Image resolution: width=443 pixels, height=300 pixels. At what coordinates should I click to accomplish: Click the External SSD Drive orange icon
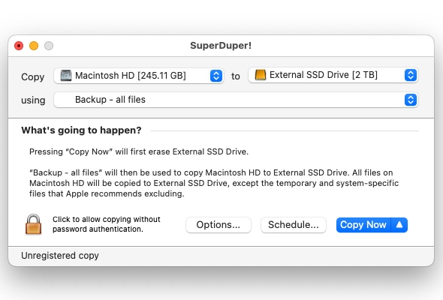coord(261,75)
